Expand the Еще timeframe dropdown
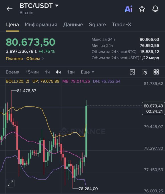Image resolution: width=165 pixels, height=194 pixels. click(88, 72)
